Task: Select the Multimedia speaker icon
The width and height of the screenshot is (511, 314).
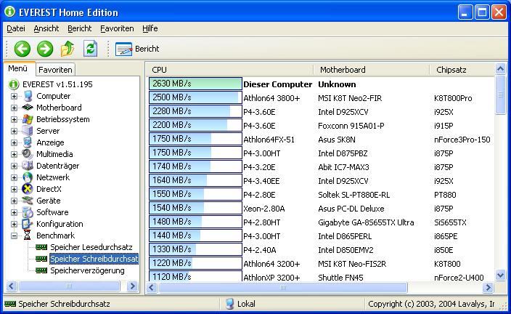Action: (x=28, y=154)
